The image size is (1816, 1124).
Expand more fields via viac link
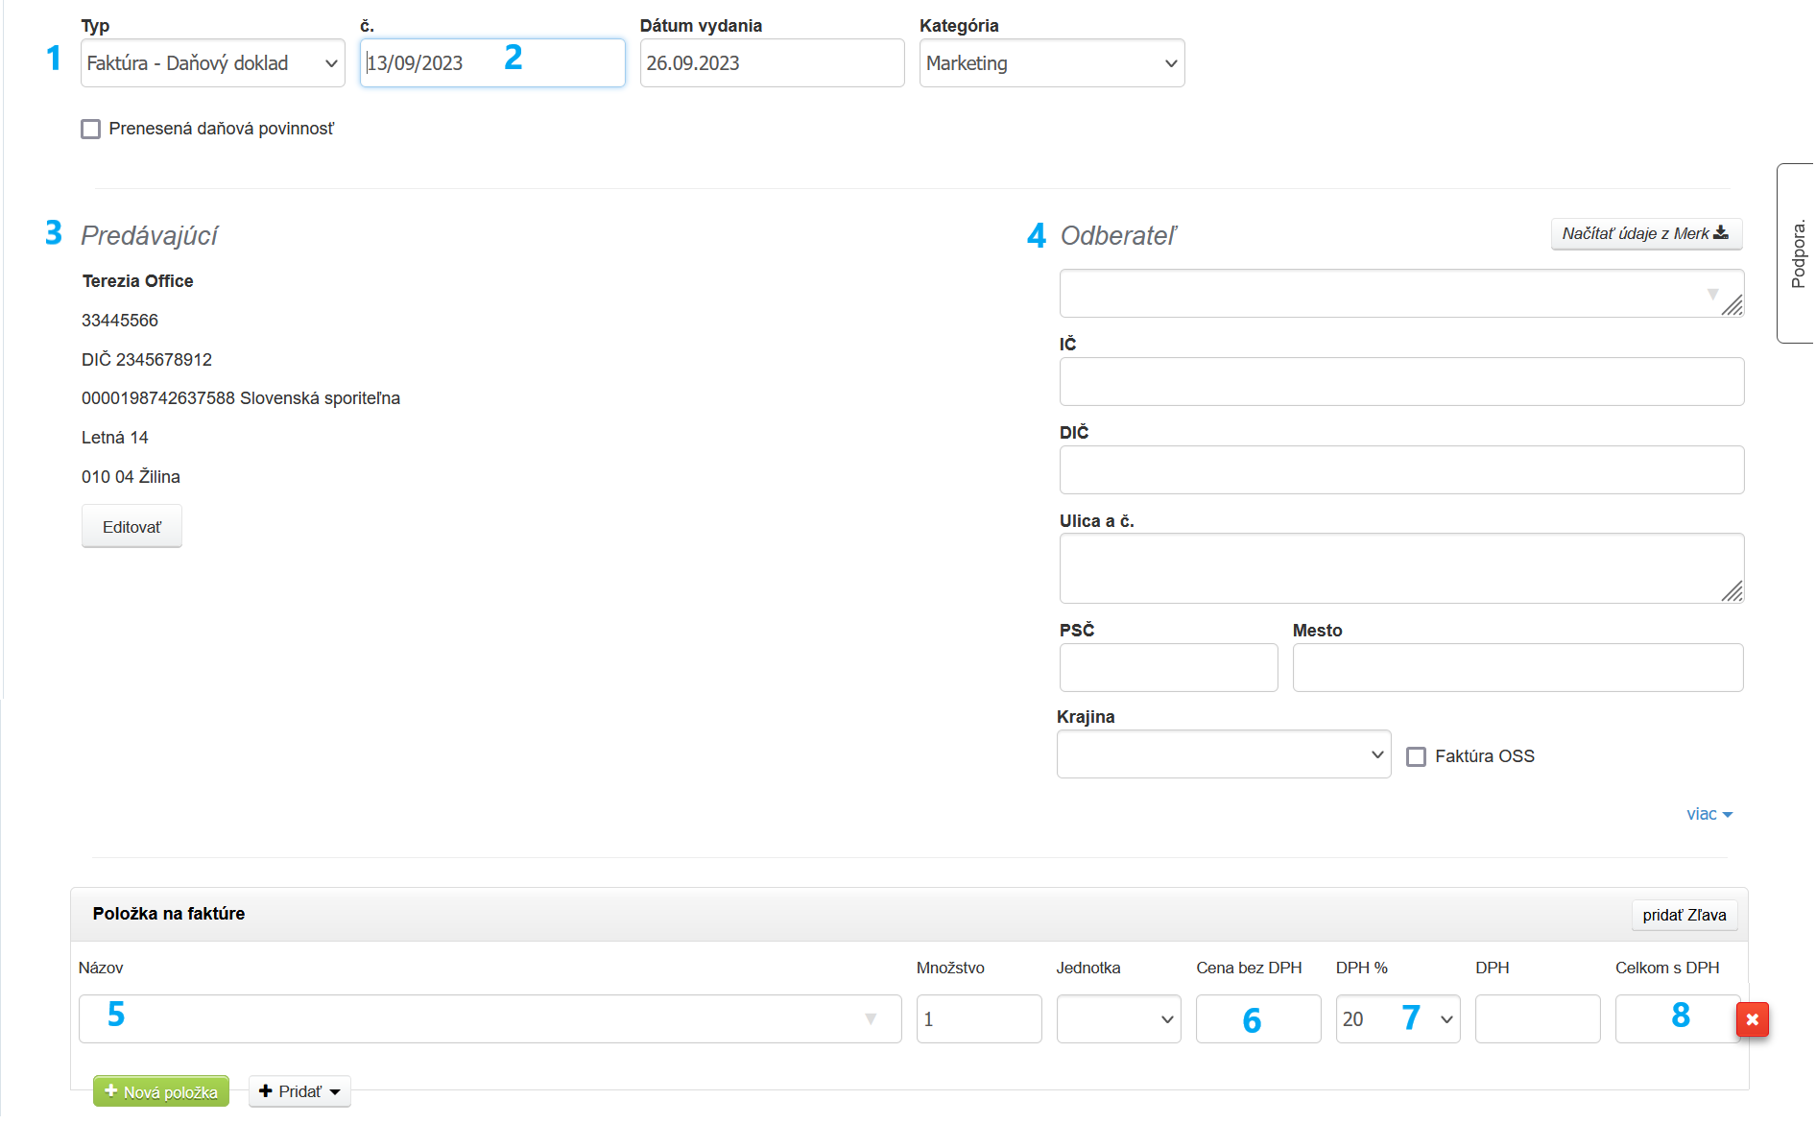click(1708, 814)
